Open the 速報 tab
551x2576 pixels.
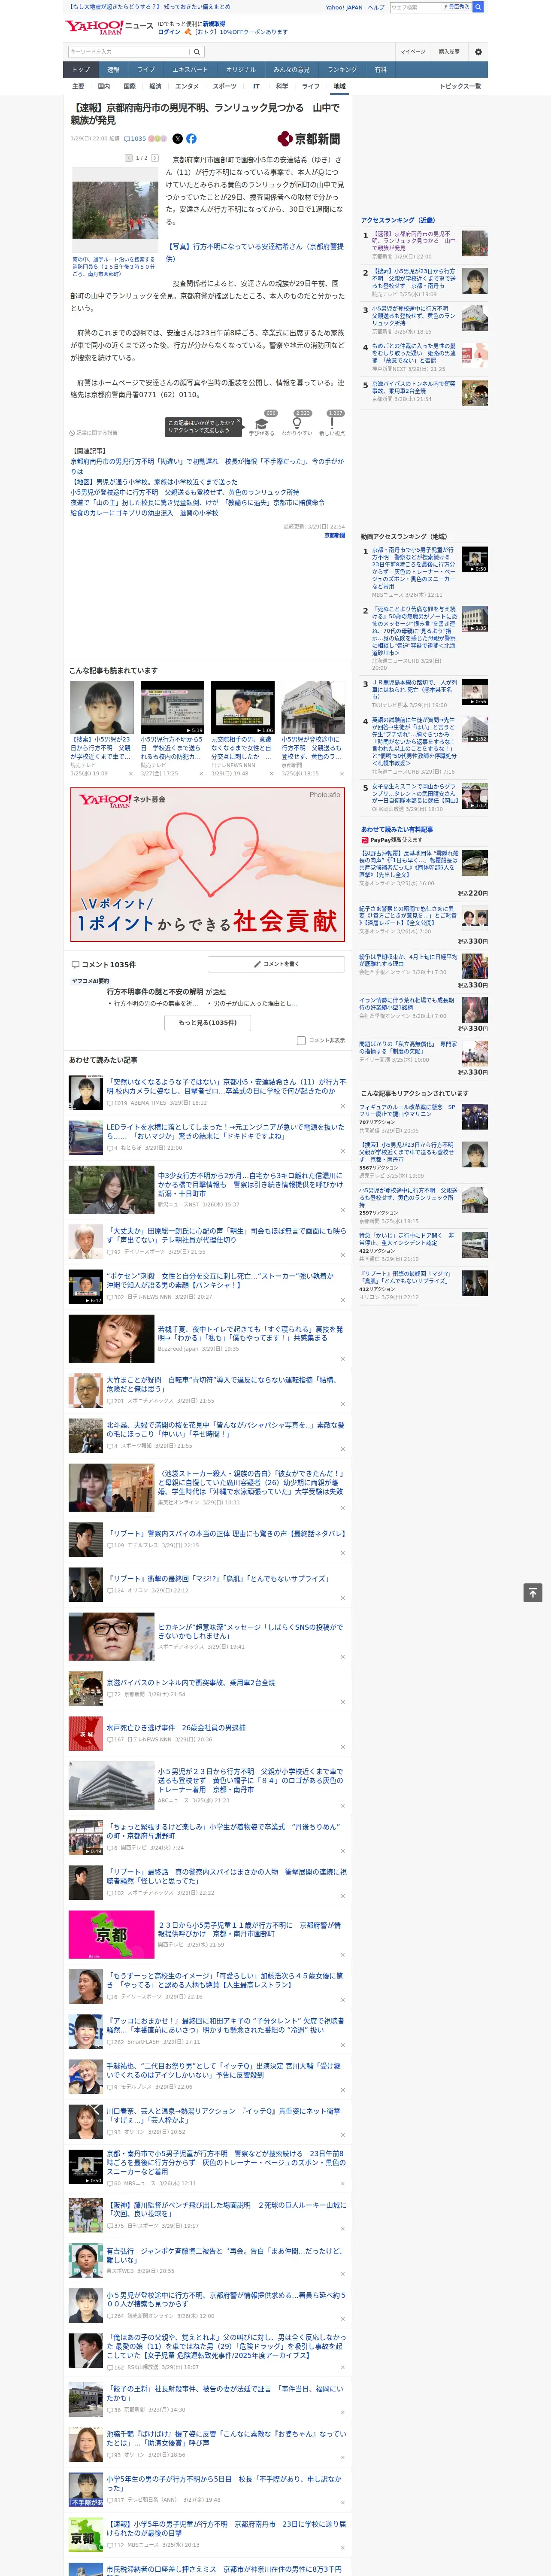click(x=113, y=70)
